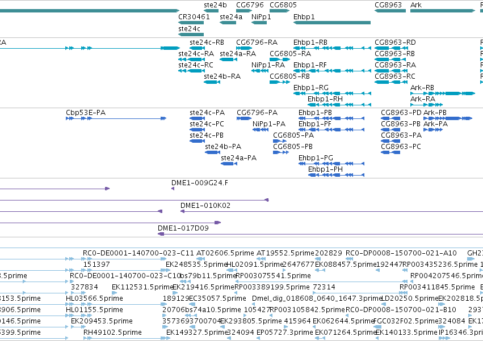Click transcript CG6796-RA

click(244, 48)
